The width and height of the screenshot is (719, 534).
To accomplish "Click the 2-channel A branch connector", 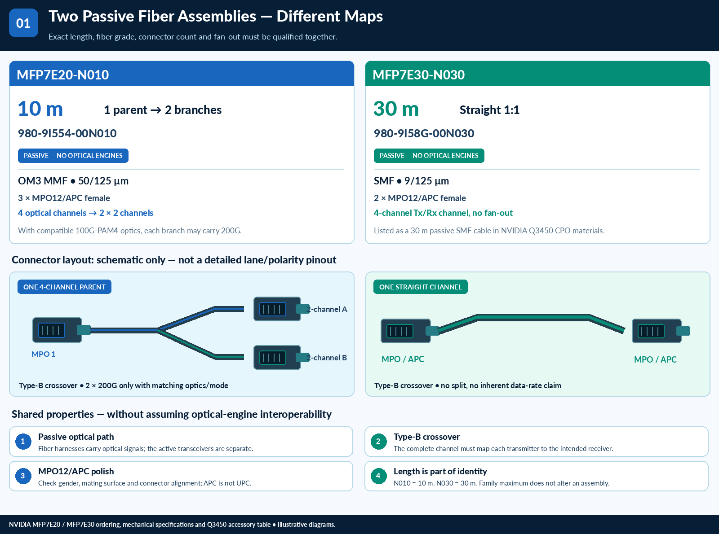I will tap(281, 309).
